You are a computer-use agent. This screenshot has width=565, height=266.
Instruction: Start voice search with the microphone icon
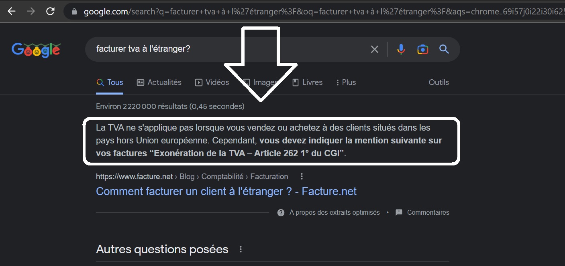click(401, 49)
